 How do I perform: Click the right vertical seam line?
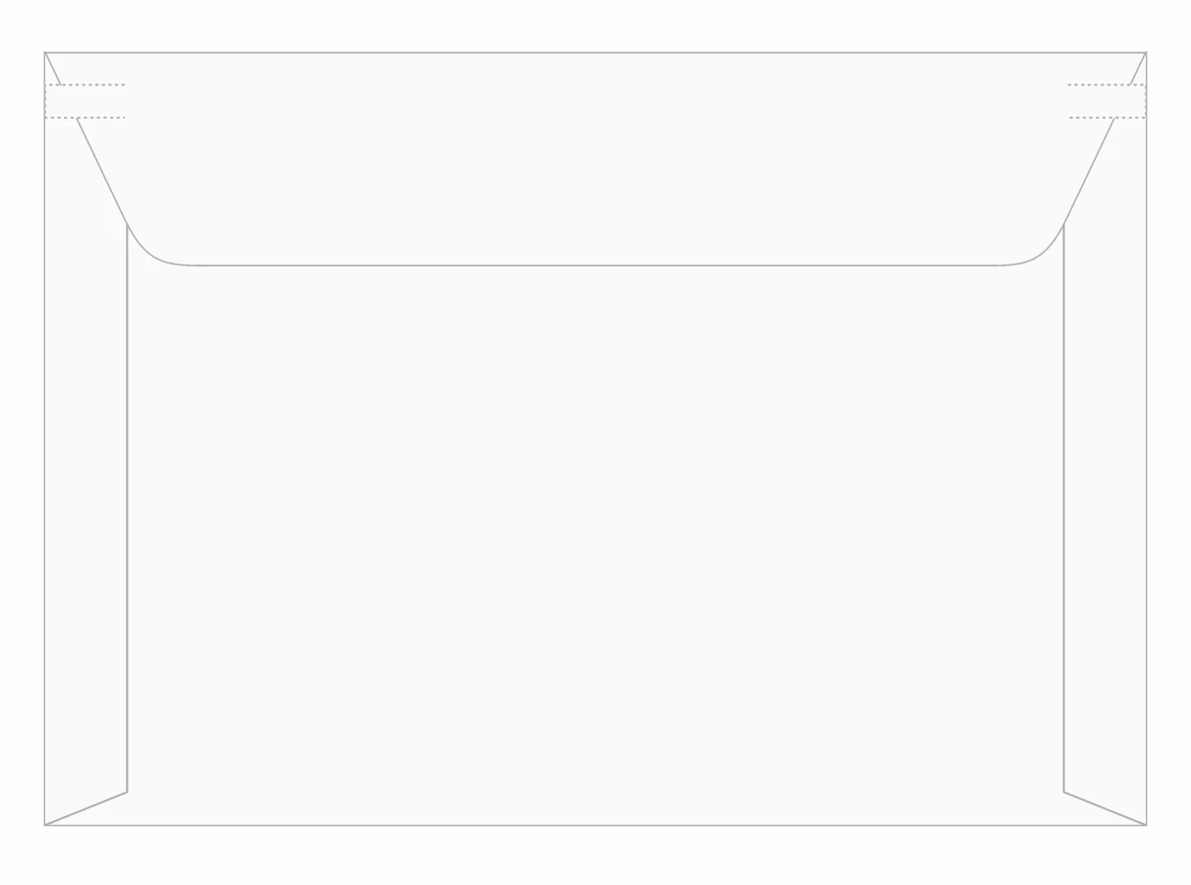click(1063, 511)
